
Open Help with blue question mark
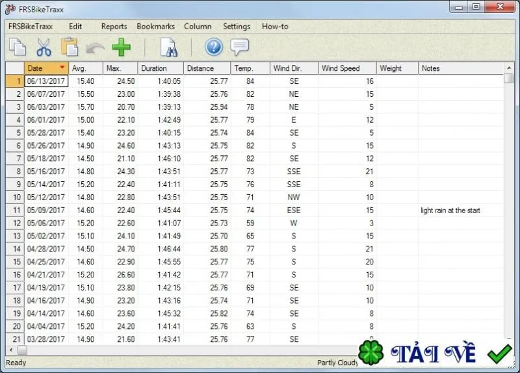point(214,47)
